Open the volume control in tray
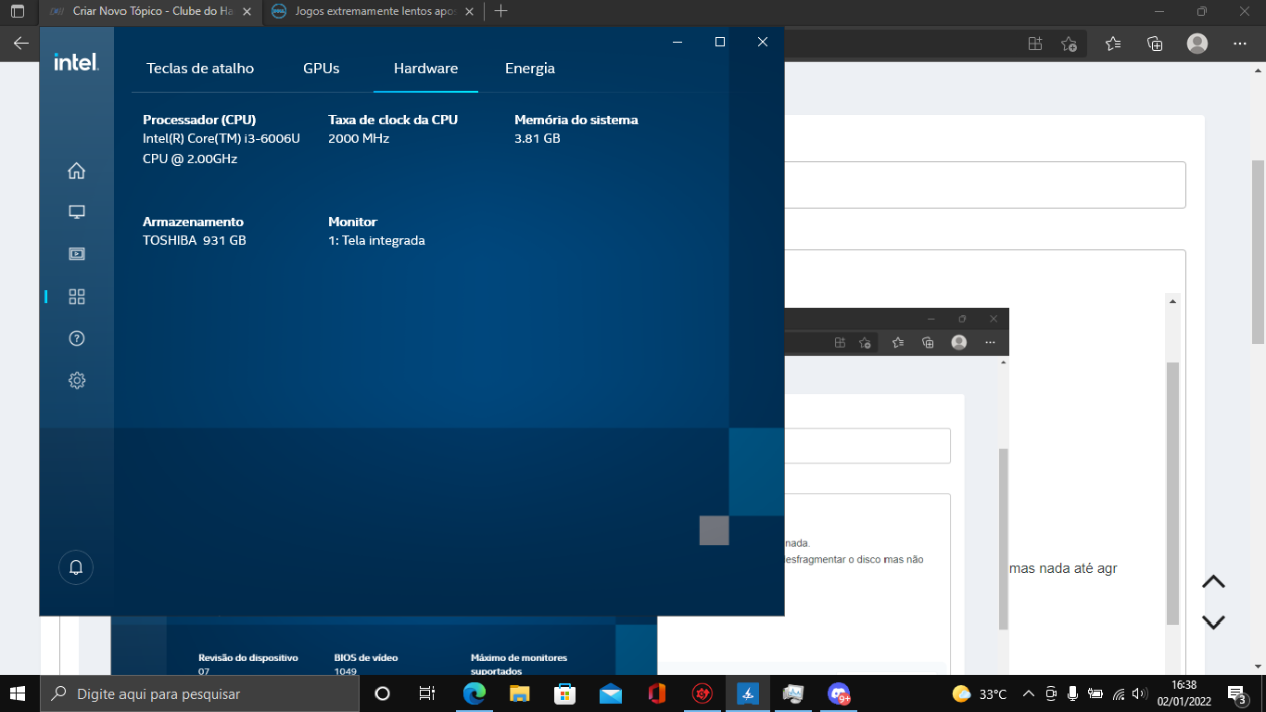1266x712 pixels. tap(1140, 693)
